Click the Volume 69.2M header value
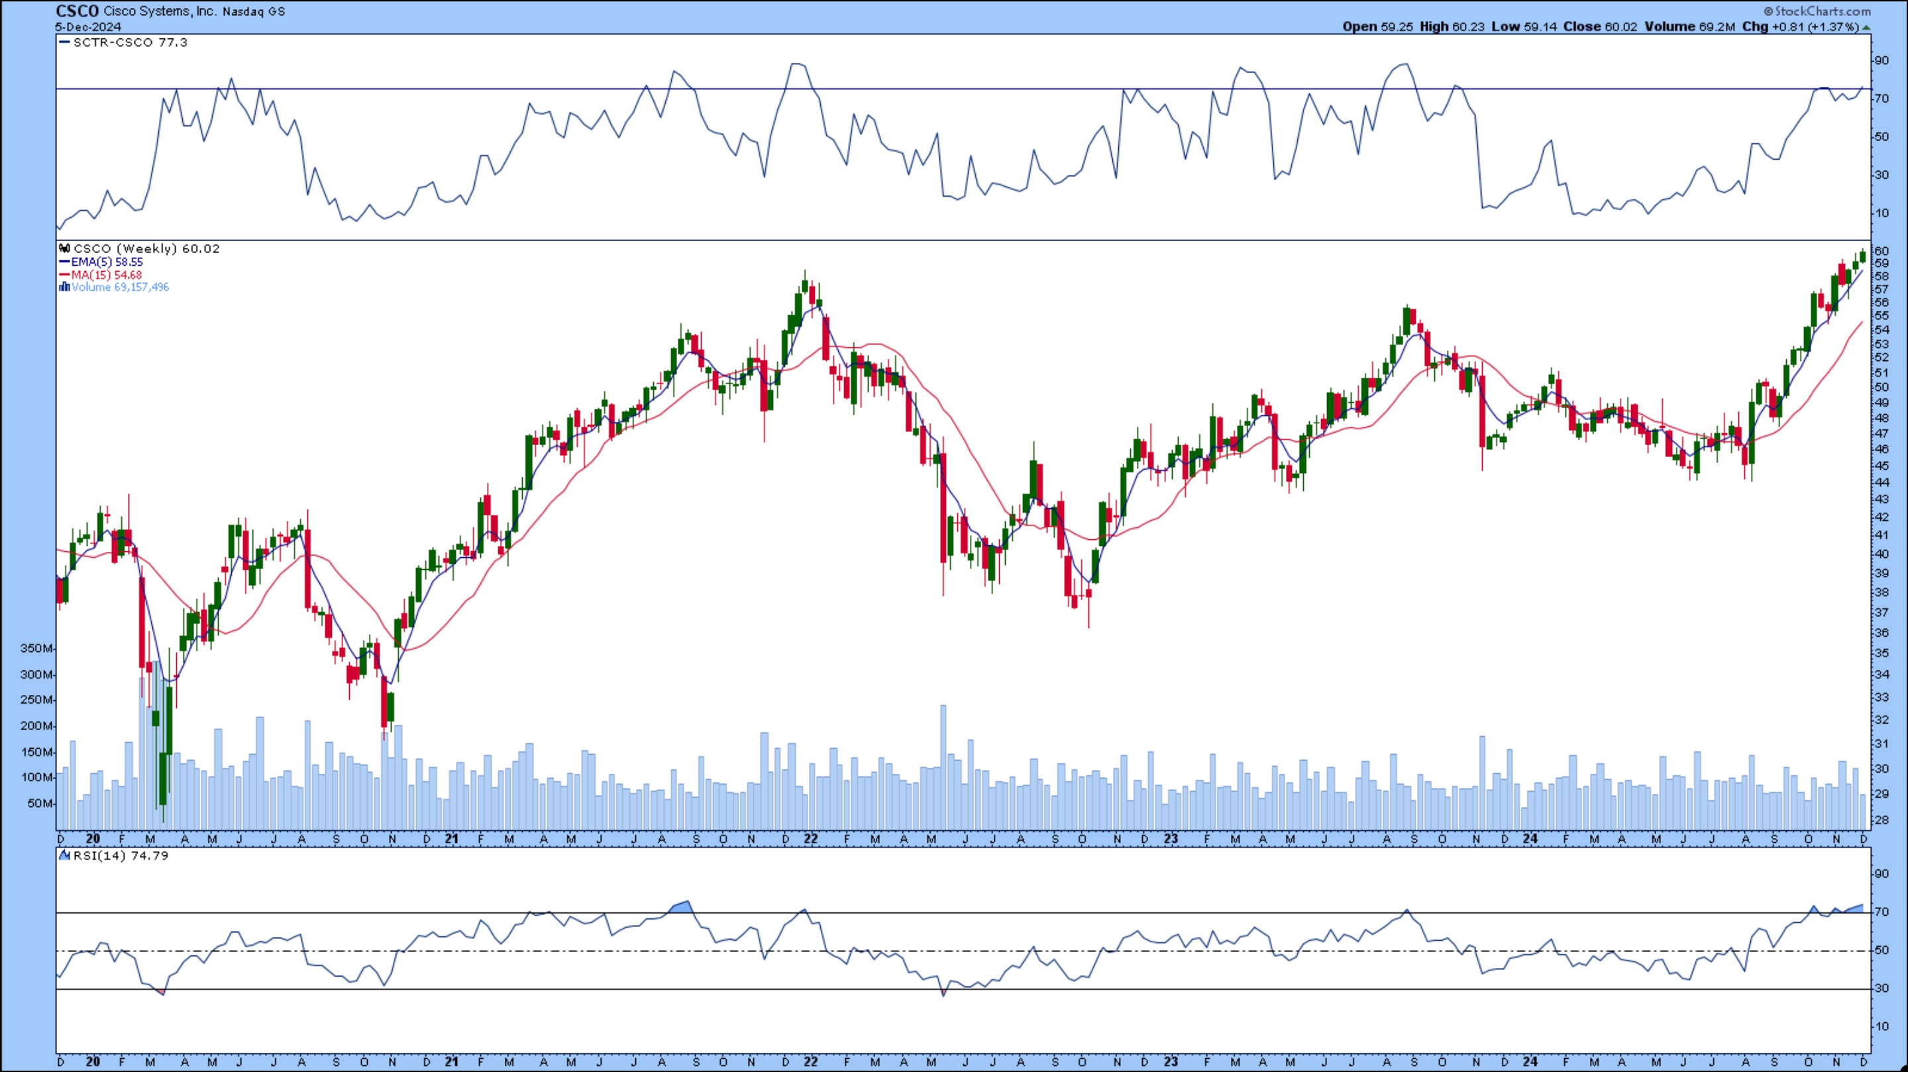Viewport: 1908px width, 1072px height. click(1690, 27)
